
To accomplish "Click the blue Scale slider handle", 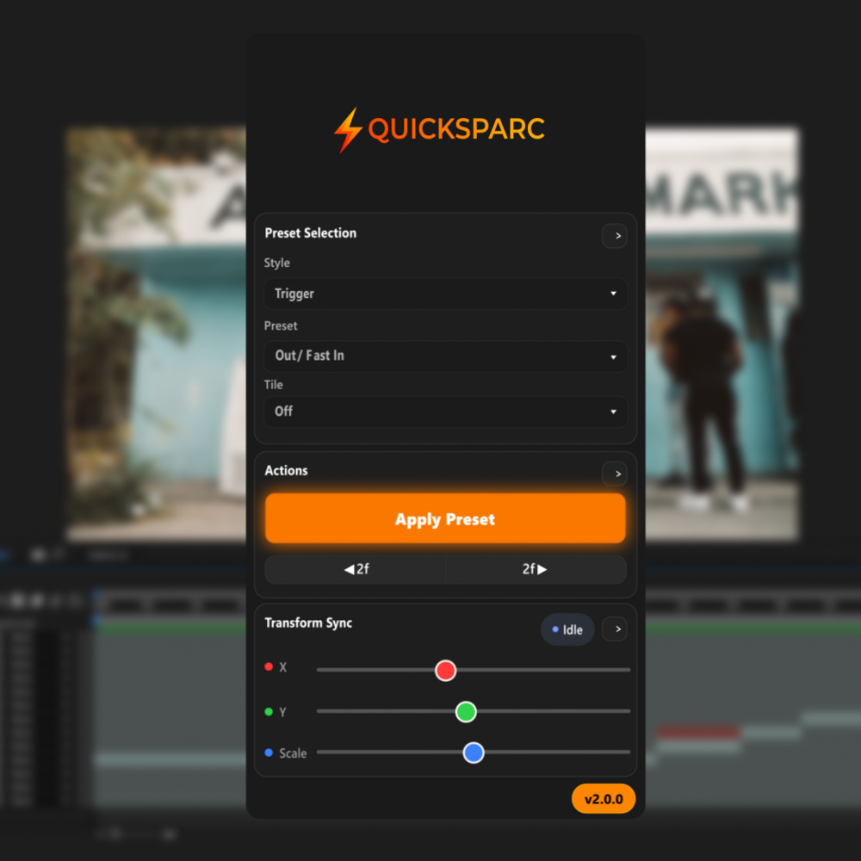I will click(474, 753).
